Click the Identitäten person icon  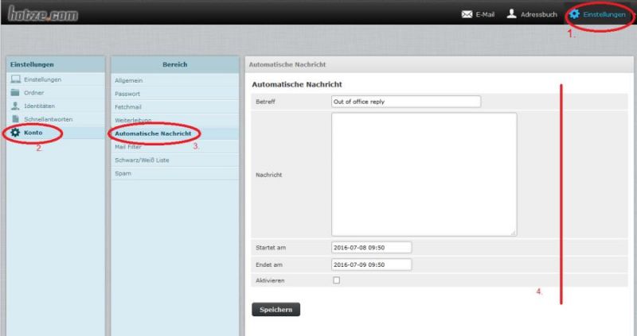point(15,106)
